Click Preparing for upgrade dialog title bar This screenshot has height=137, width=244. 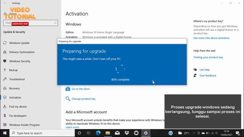click(x=122, y=41)
